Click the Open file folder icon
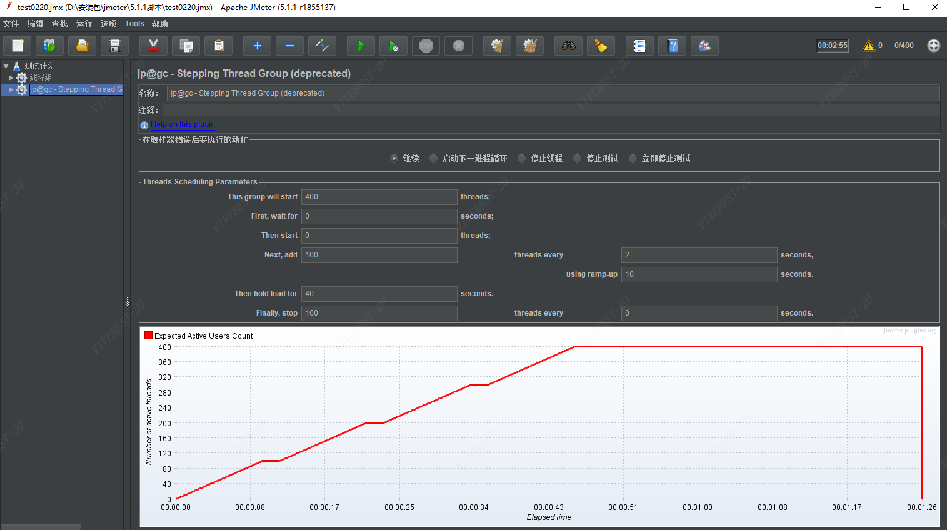Screen dimensions: 947x530 (82, 46)
